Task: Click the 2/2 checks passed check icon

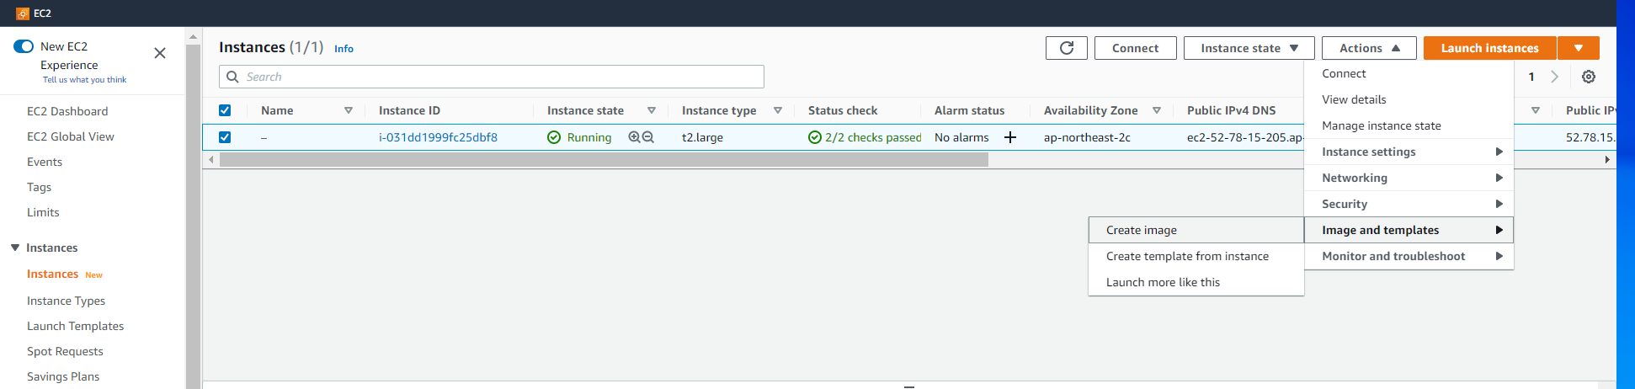Action: 815,137
